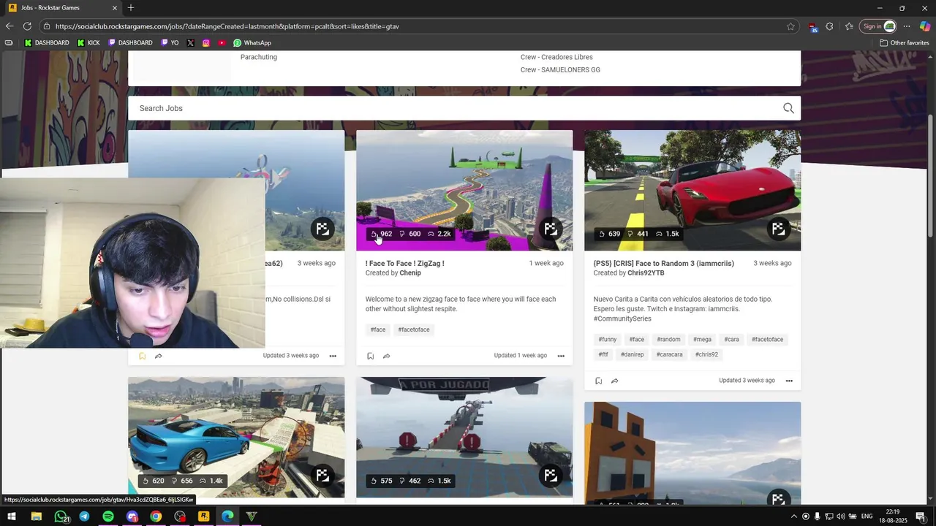Click like icon showing 620 on blue car job
The width and height of the screenshot is (936, 526).
click(146, 481)
